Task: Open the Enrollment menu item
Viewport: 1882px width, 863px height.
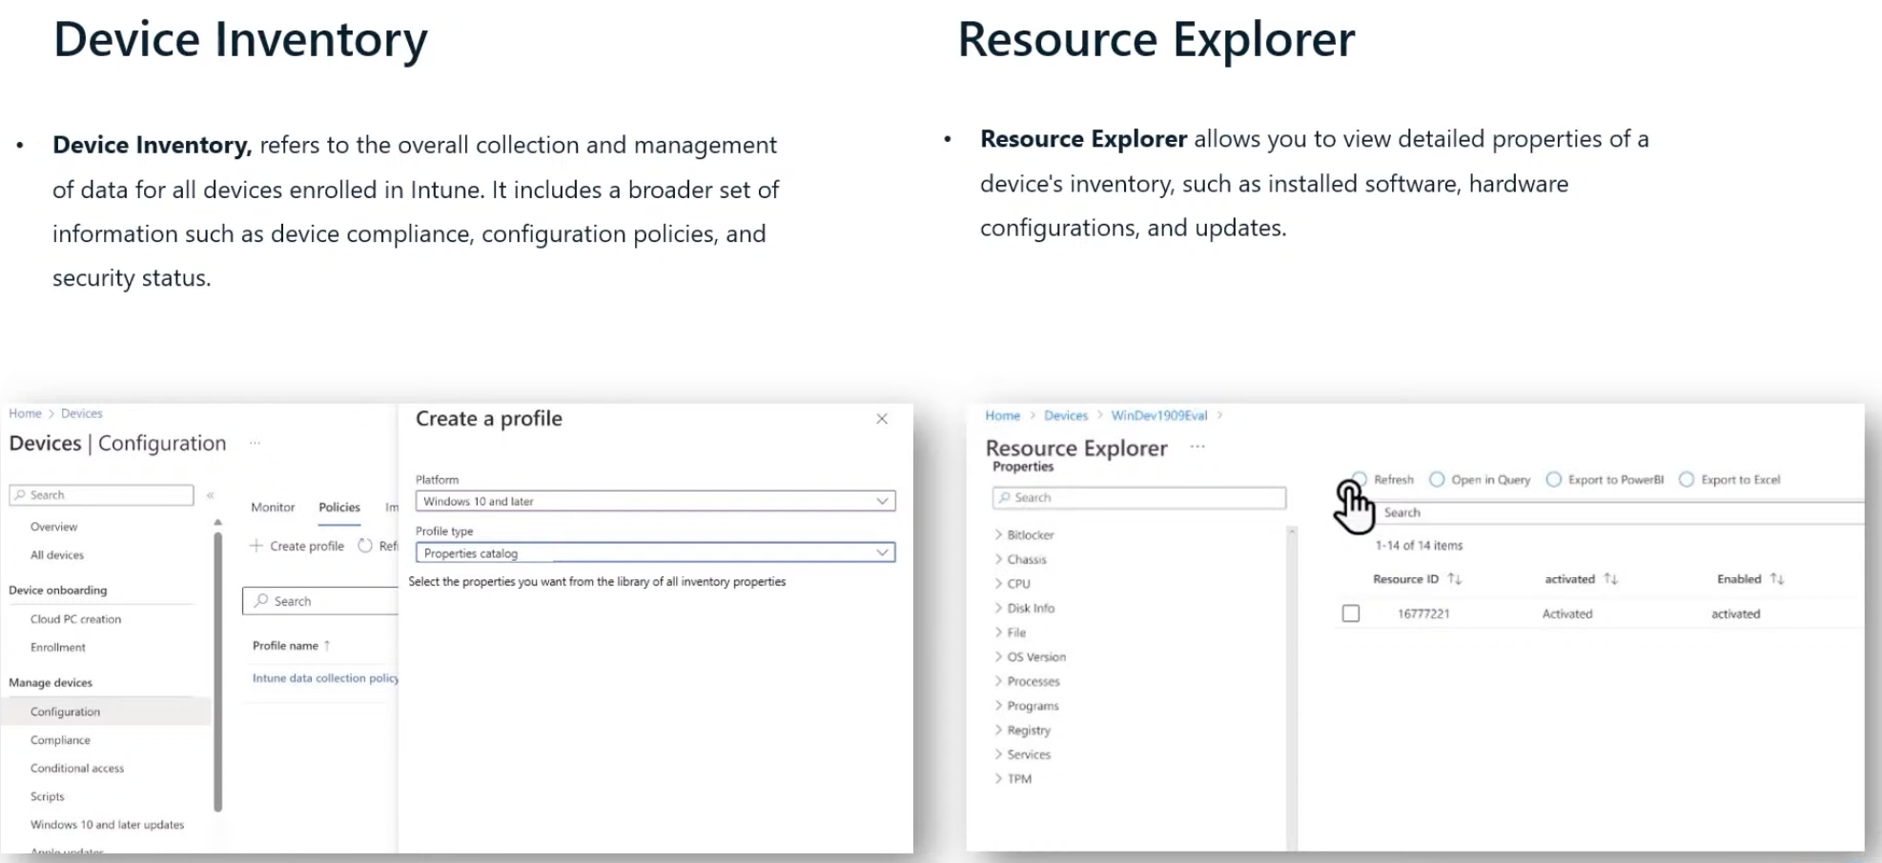Action: (58, 648)
